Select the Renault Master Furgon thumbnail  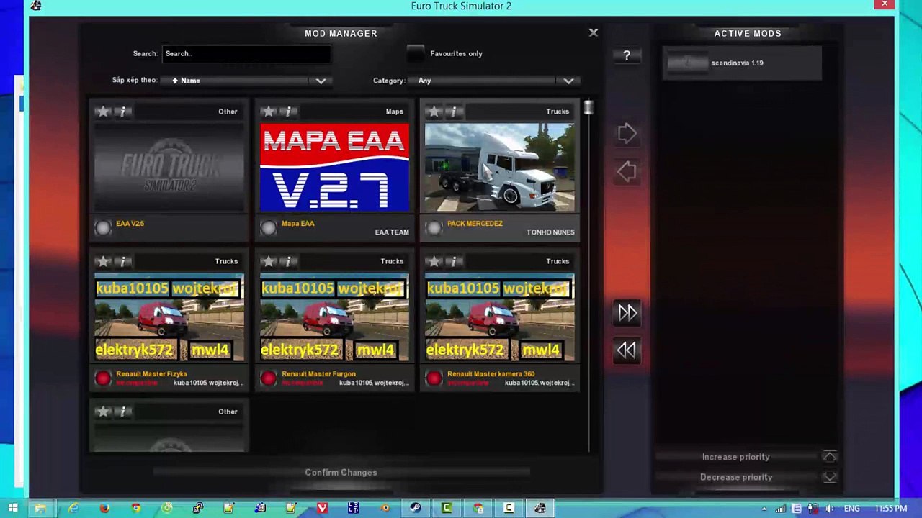pyautogui.click(x=334, y=317)
